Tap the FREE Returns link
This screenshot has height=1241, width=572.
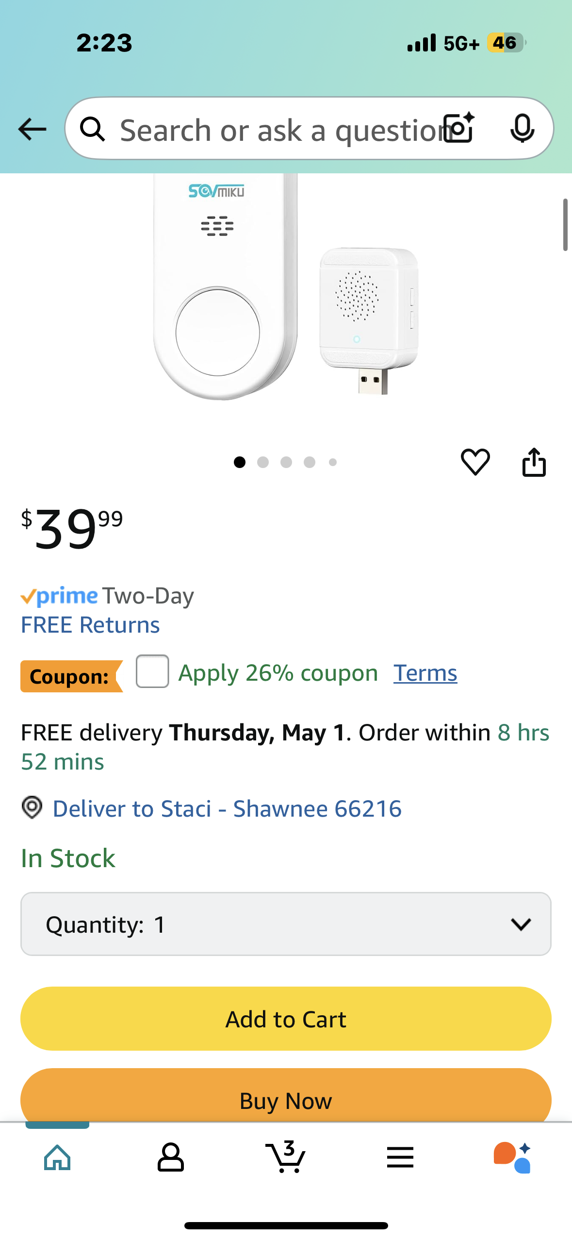(90, 625)
